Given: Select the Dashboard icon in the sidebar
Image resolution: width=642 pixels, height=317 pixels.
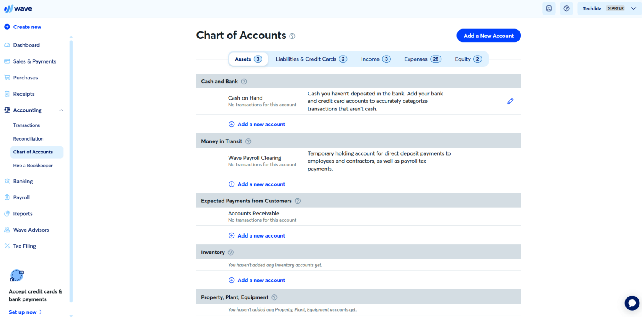Looking at the screenshot, I should pyautogui.click(x=7, y=45).
